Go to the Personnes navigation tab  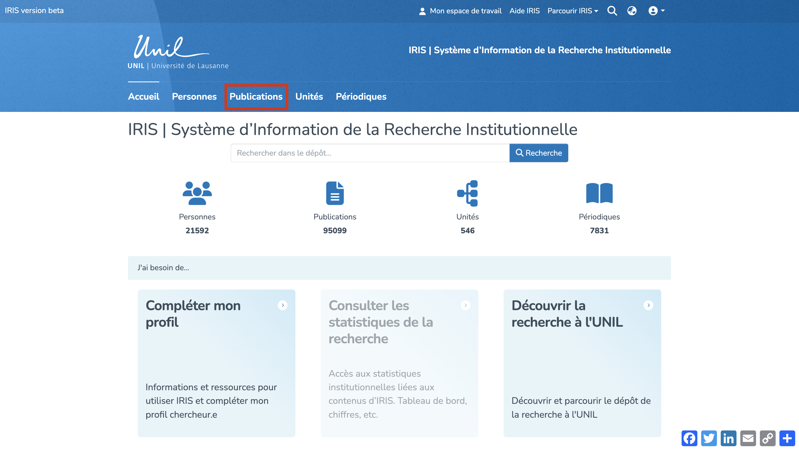(194, 96)
